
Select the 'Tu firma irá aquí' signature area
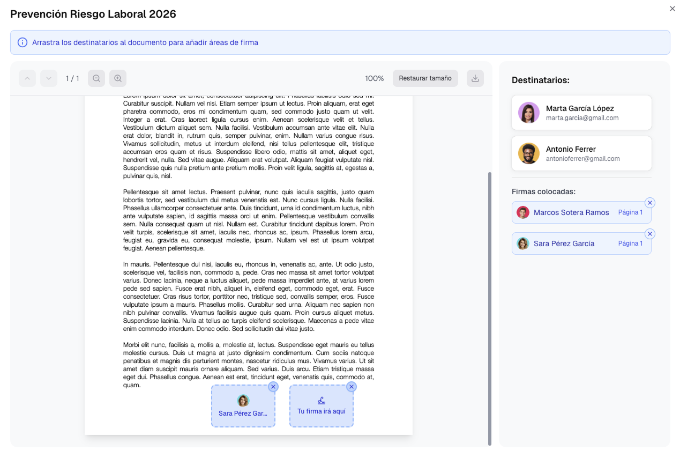pyautogui.click(x=321, y=407)
